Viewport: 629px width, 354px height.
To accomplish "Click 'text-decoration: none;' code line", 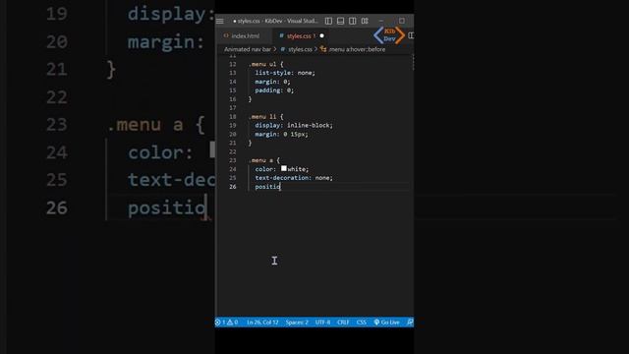I will pyautogui.click(x=294, y=178).
